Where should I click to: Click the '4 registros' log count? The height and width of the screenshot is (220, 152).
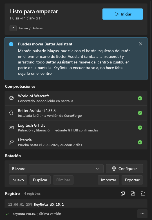click(x=32, y=193)
